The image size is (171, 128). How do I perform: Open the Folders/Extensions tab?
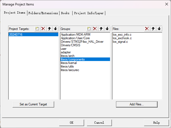(x=43, y=13)
